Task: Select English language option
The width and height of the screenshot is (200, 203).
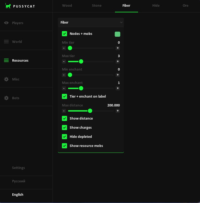Action: (x=18, y=195)
